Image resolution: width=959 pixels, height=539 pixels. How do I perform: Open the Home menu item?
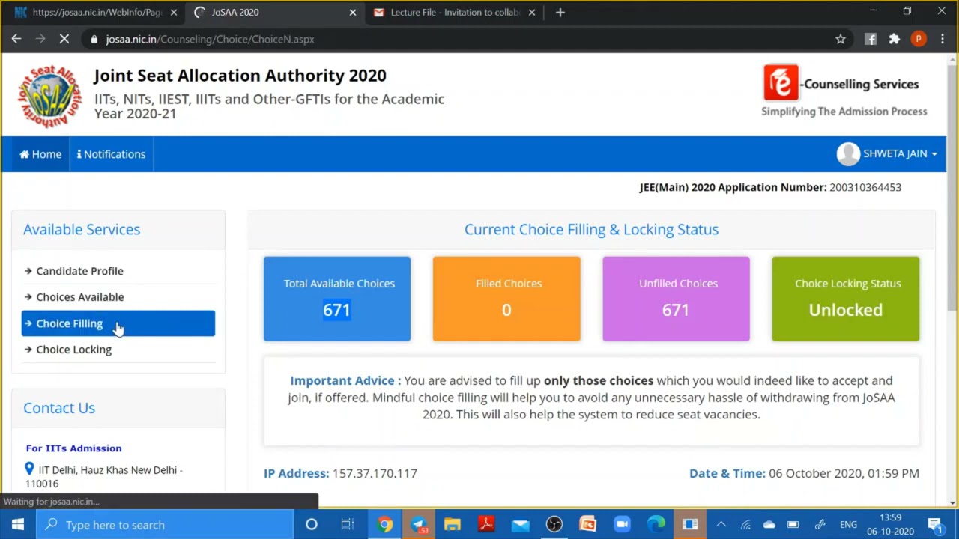click(40, 154)
